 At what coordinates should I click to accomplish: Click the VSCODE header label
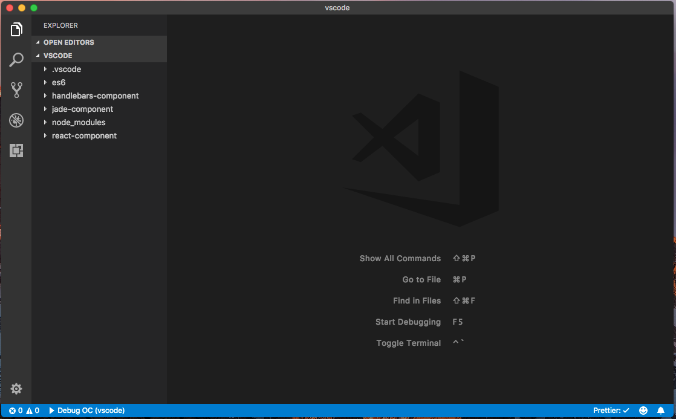click(58, 56)
